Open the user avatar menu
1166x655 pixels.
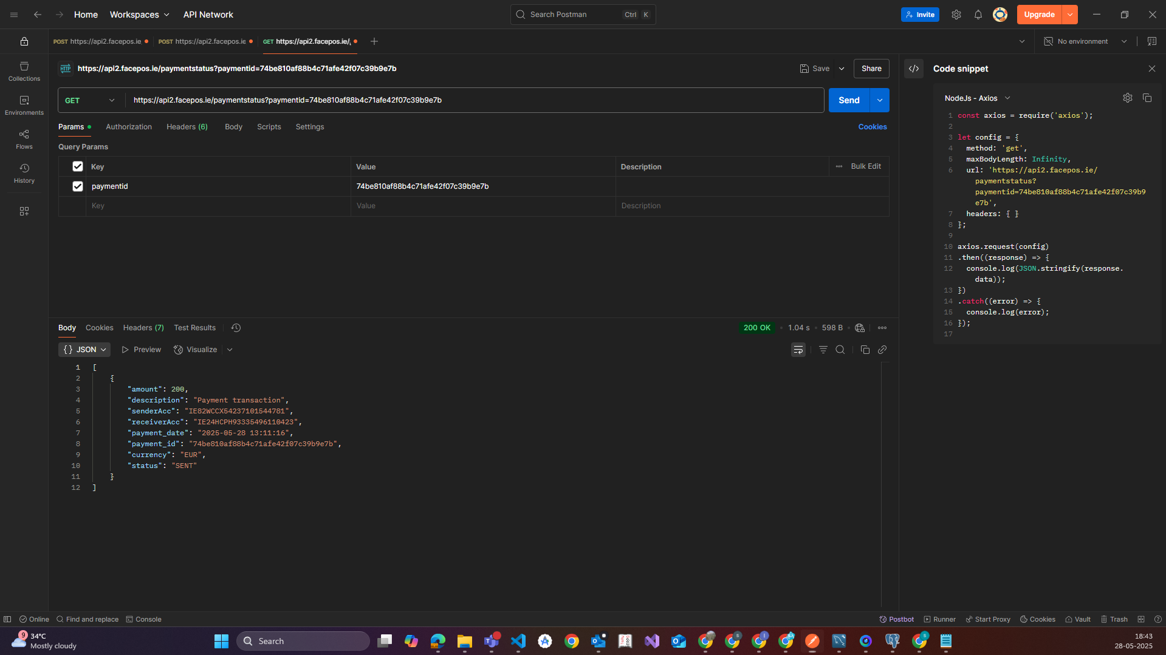pos(1000,15)
